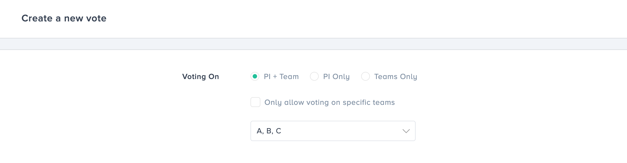Click the dropdown chevron arrow icon

click(x=406, y=131)
